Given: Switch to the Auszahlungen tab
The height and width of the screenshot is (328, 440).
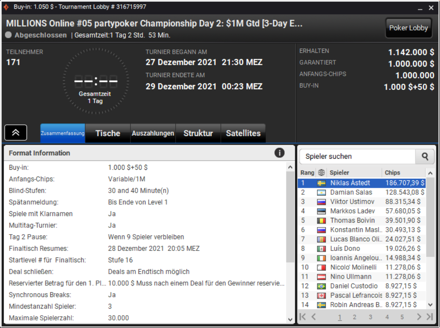Looking at the screenshot, I should point(153,133).
